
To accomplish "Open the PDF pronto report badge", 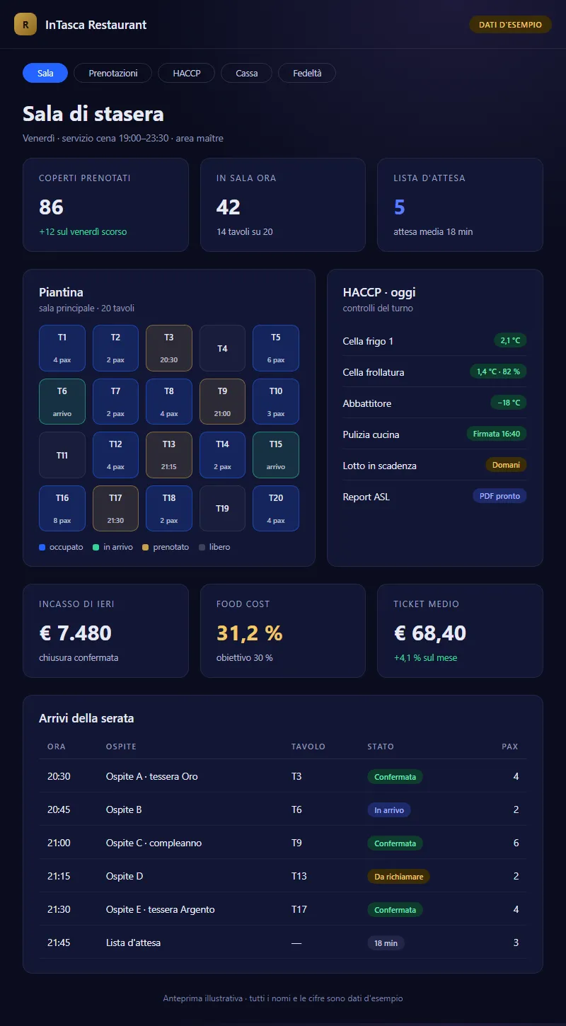I will click(x=499, y=497).
